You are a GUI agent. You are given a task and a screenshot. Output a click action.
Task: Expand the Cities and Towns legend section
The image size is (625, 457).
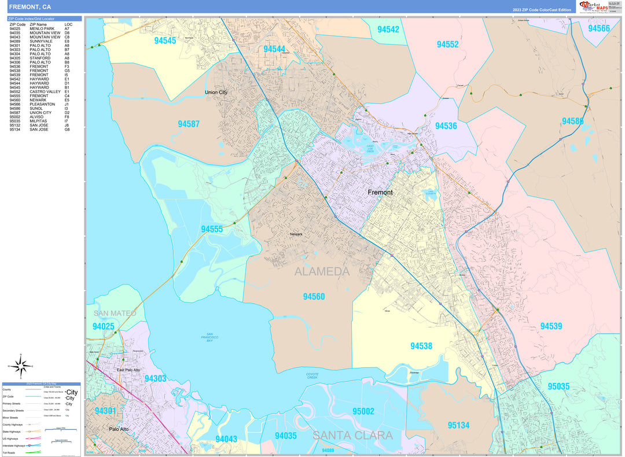[52, 386]
